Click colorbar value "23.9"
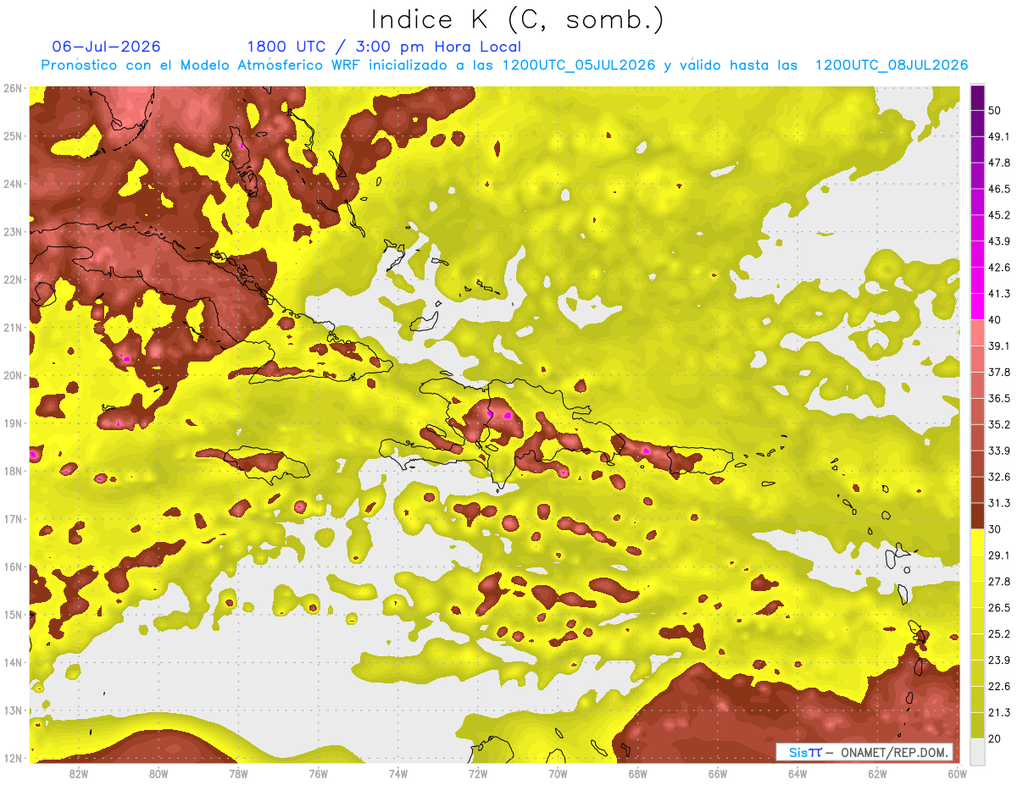Image resolution: width=1017 pixels, height=785 pixels. click(x=999, y=660)
